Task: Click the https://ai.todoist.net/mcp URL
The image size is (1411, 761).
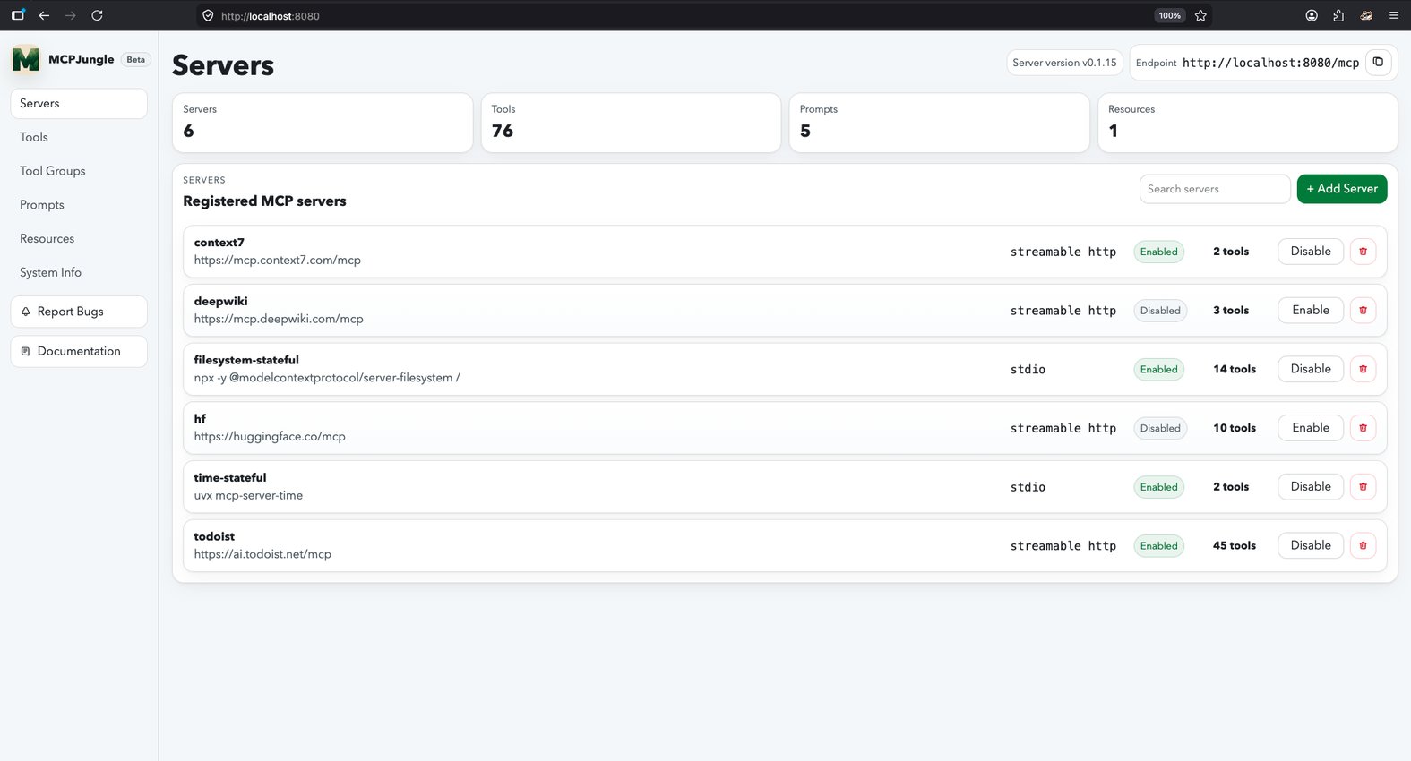Action: [262, 554]
